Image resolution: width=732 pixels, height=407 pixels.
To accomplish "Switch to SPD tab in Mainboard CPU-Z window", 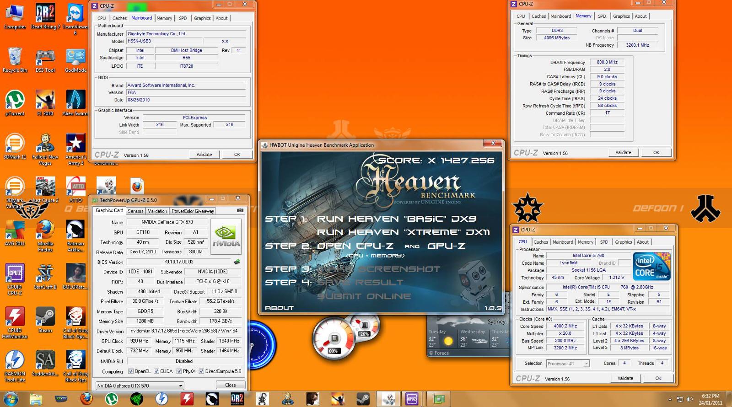I will click(183, 18).
